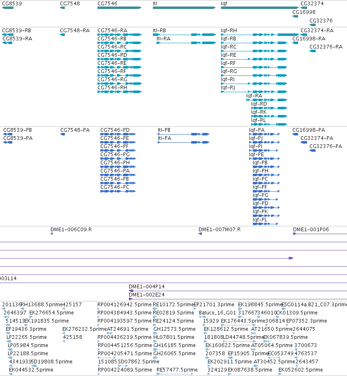Click clone DME1-002E24 label

point(147,295)
